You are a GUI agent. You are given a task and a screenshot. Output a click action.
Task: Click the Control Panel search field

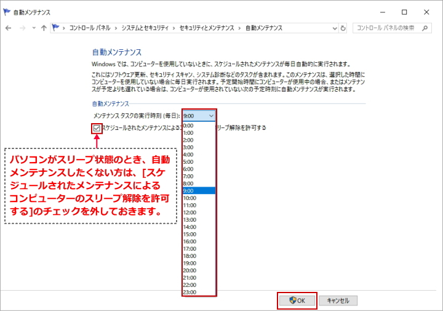click(x=386, y=28)
